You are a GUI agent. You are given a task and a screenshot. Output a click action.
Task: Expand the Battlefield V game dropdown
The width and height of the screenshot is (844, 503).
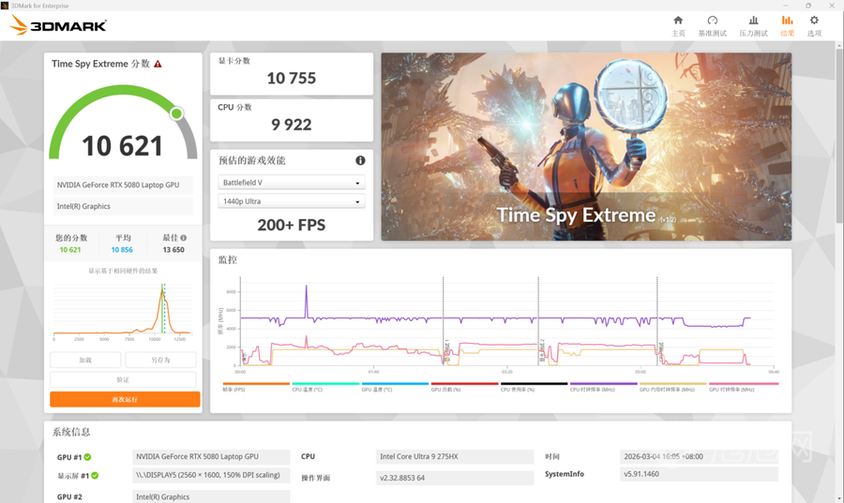[x=291, y=183]
